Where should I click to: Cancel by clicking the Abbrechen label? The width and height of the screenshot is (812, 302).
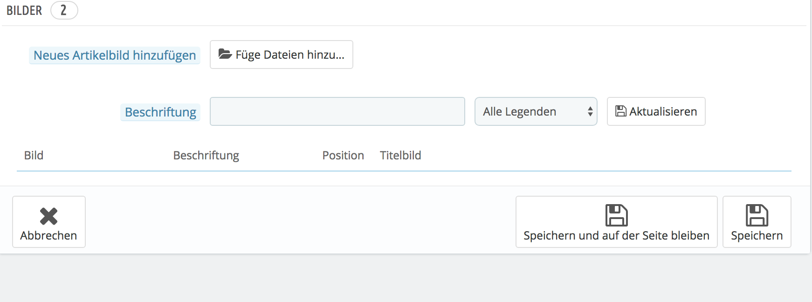[48, 235]
